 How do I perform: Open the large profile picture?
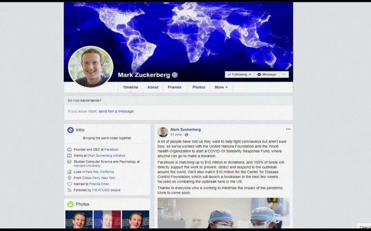91,67
